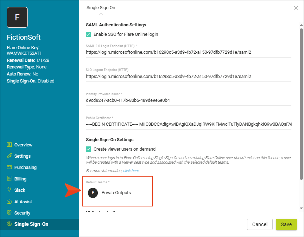304x237 pixels.
Task: Follow the 'click here' information link
Action: 131,171
